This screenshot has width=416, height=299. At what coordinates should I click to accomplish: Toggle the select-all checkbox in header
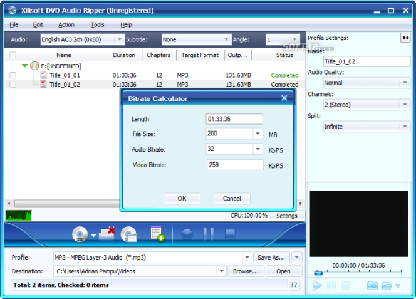[13, 55]
